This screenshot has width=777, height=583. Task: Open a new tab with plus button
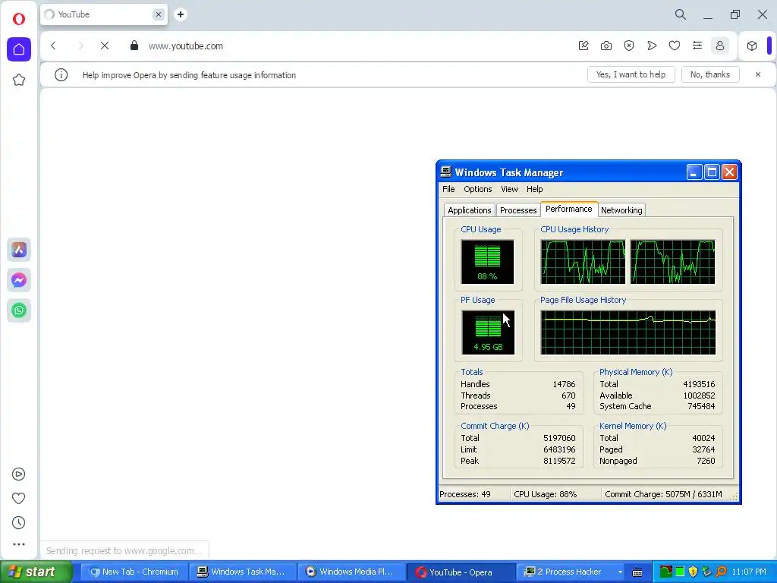click(181, 14)
